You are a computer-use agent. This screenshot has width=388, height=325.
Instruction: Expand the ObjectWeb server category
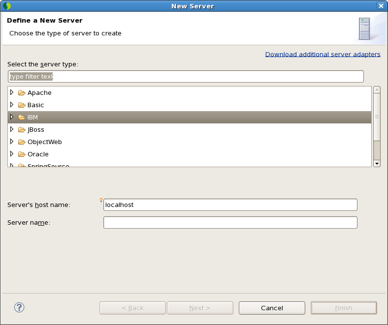tap(12, 142)
